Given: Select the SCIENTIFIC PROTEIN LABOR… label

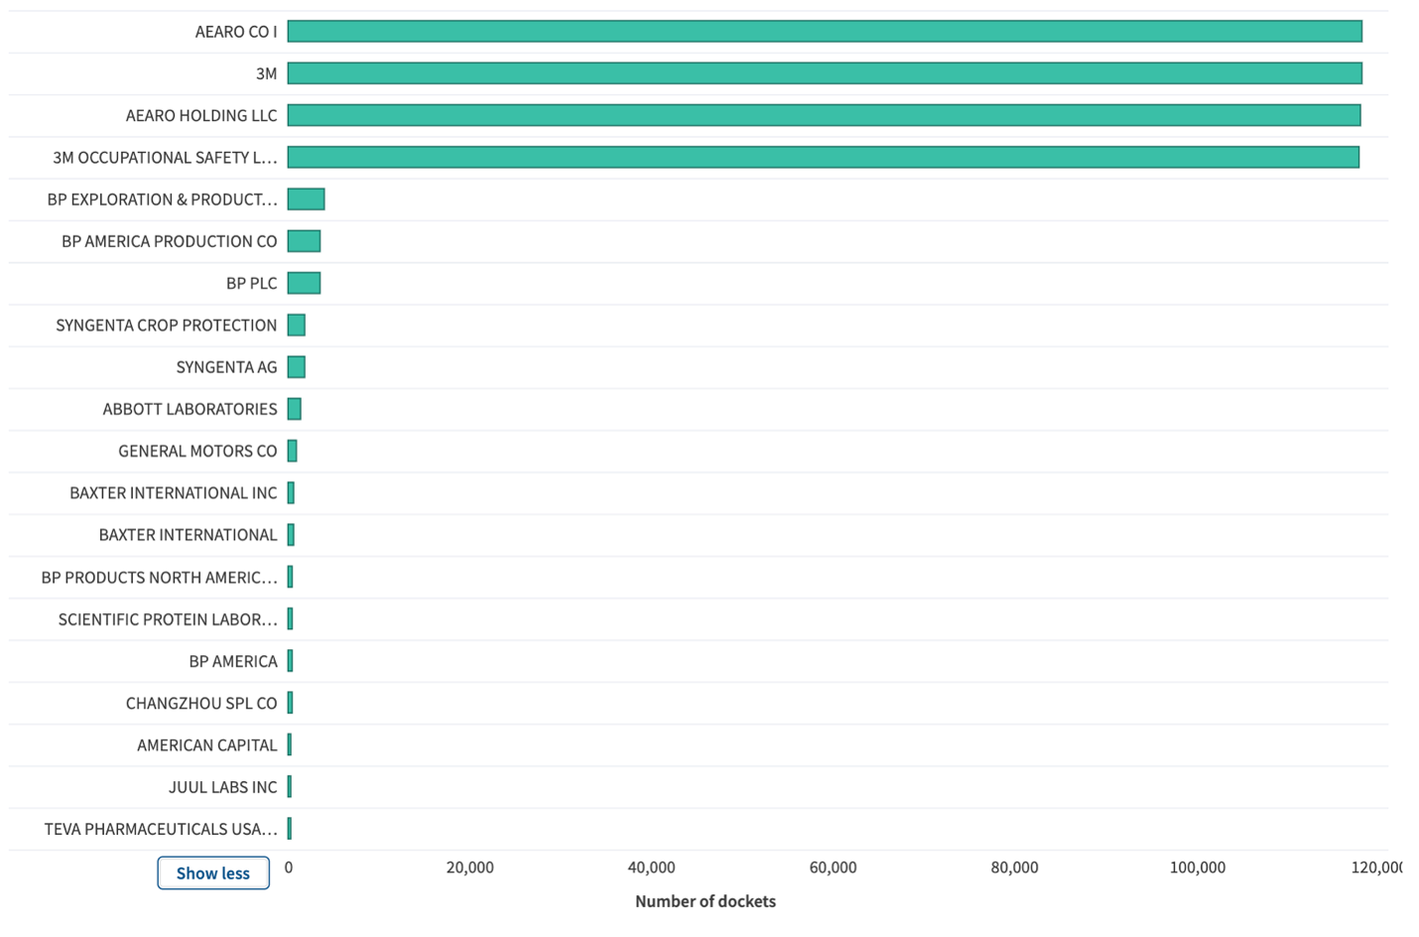Looking at the screenshot, I should [168, 619].
